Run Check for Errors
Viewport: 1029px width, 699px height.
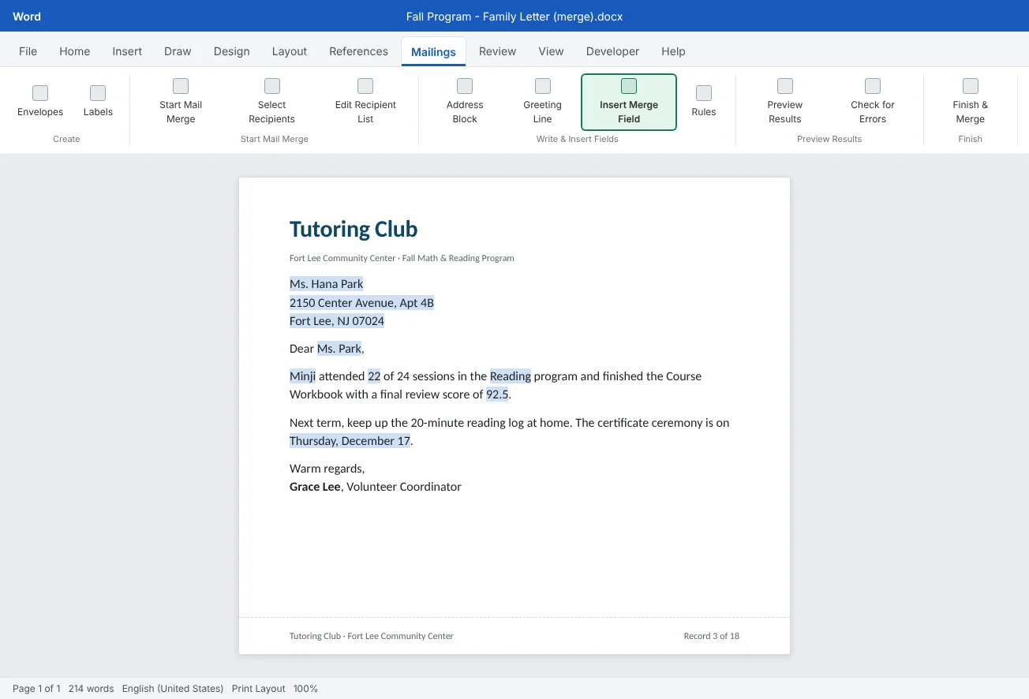(873, 102)
